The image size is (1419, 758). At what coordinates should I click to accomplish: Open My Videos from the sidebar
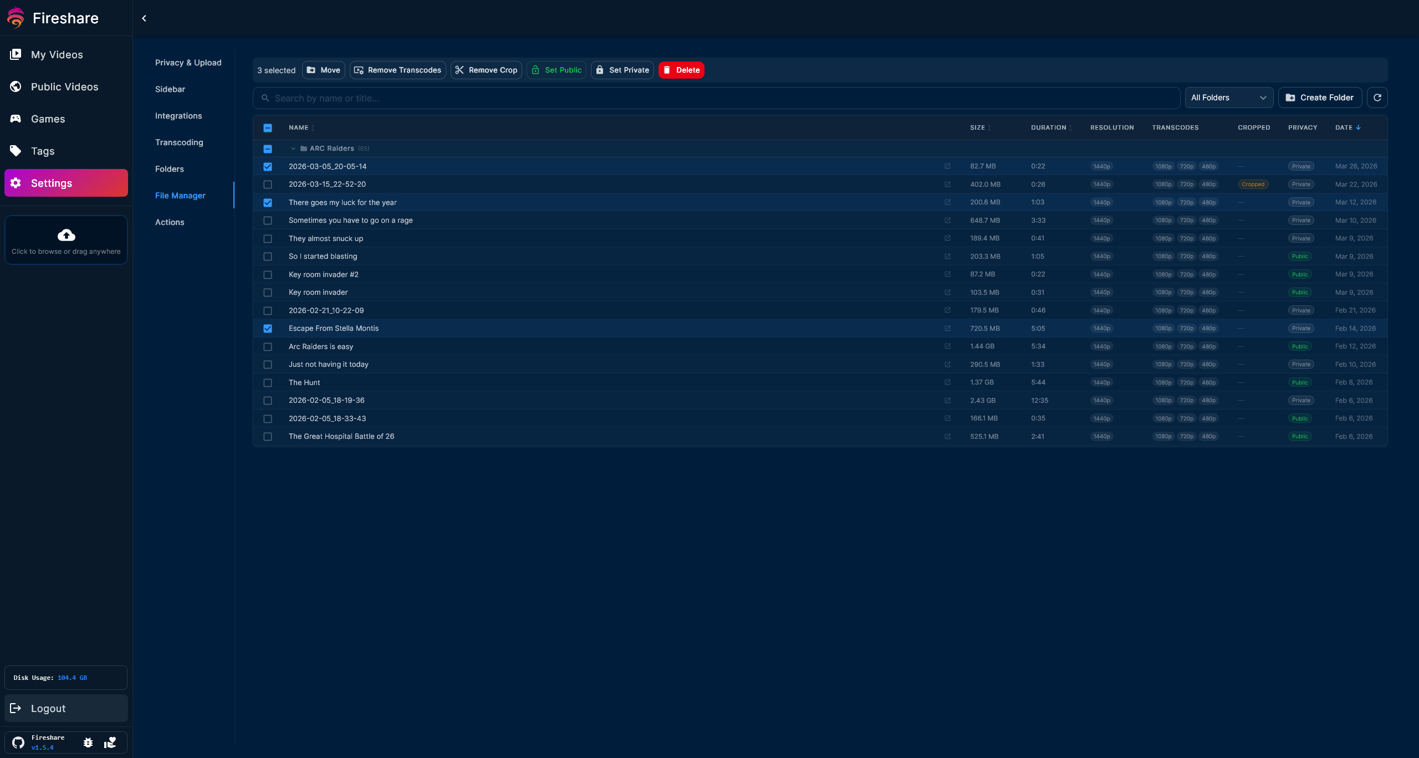(x=57, y=54)
